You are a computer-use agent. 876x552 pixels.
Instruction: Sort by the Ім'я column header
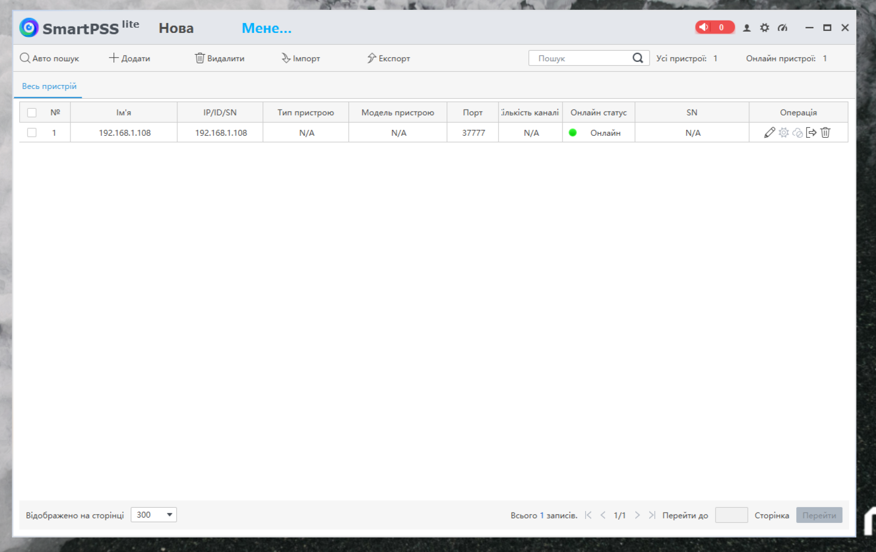click(124, 113)
